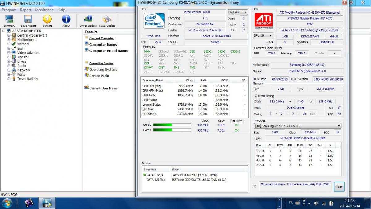Collapse the AGATA-KOMPUTER root node

4,31
